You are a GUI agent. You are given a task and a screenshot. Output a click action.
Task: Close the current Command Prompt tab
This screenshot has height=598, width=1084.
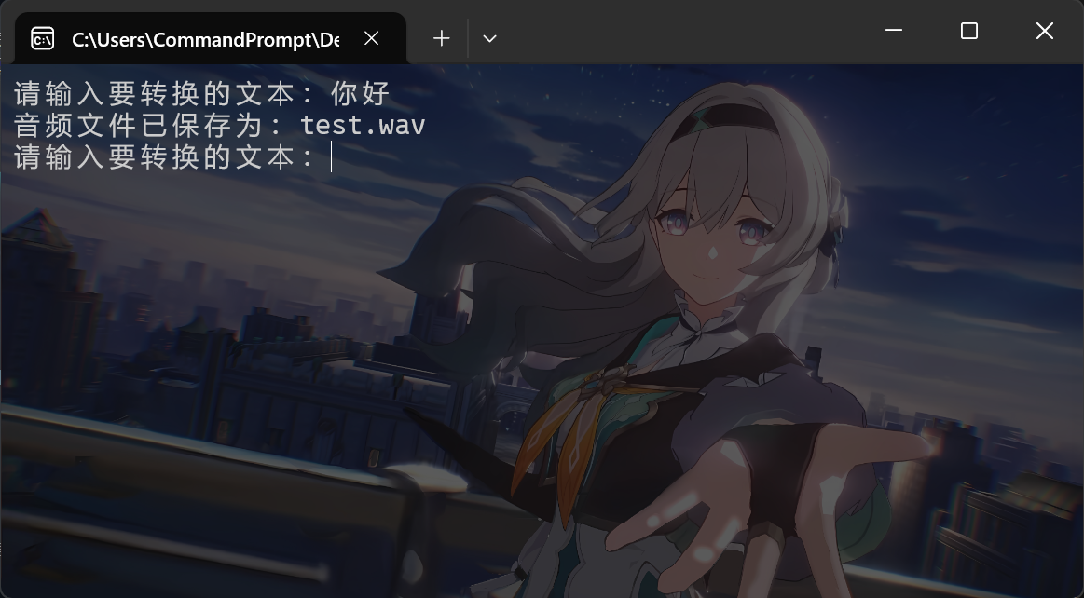371,38
